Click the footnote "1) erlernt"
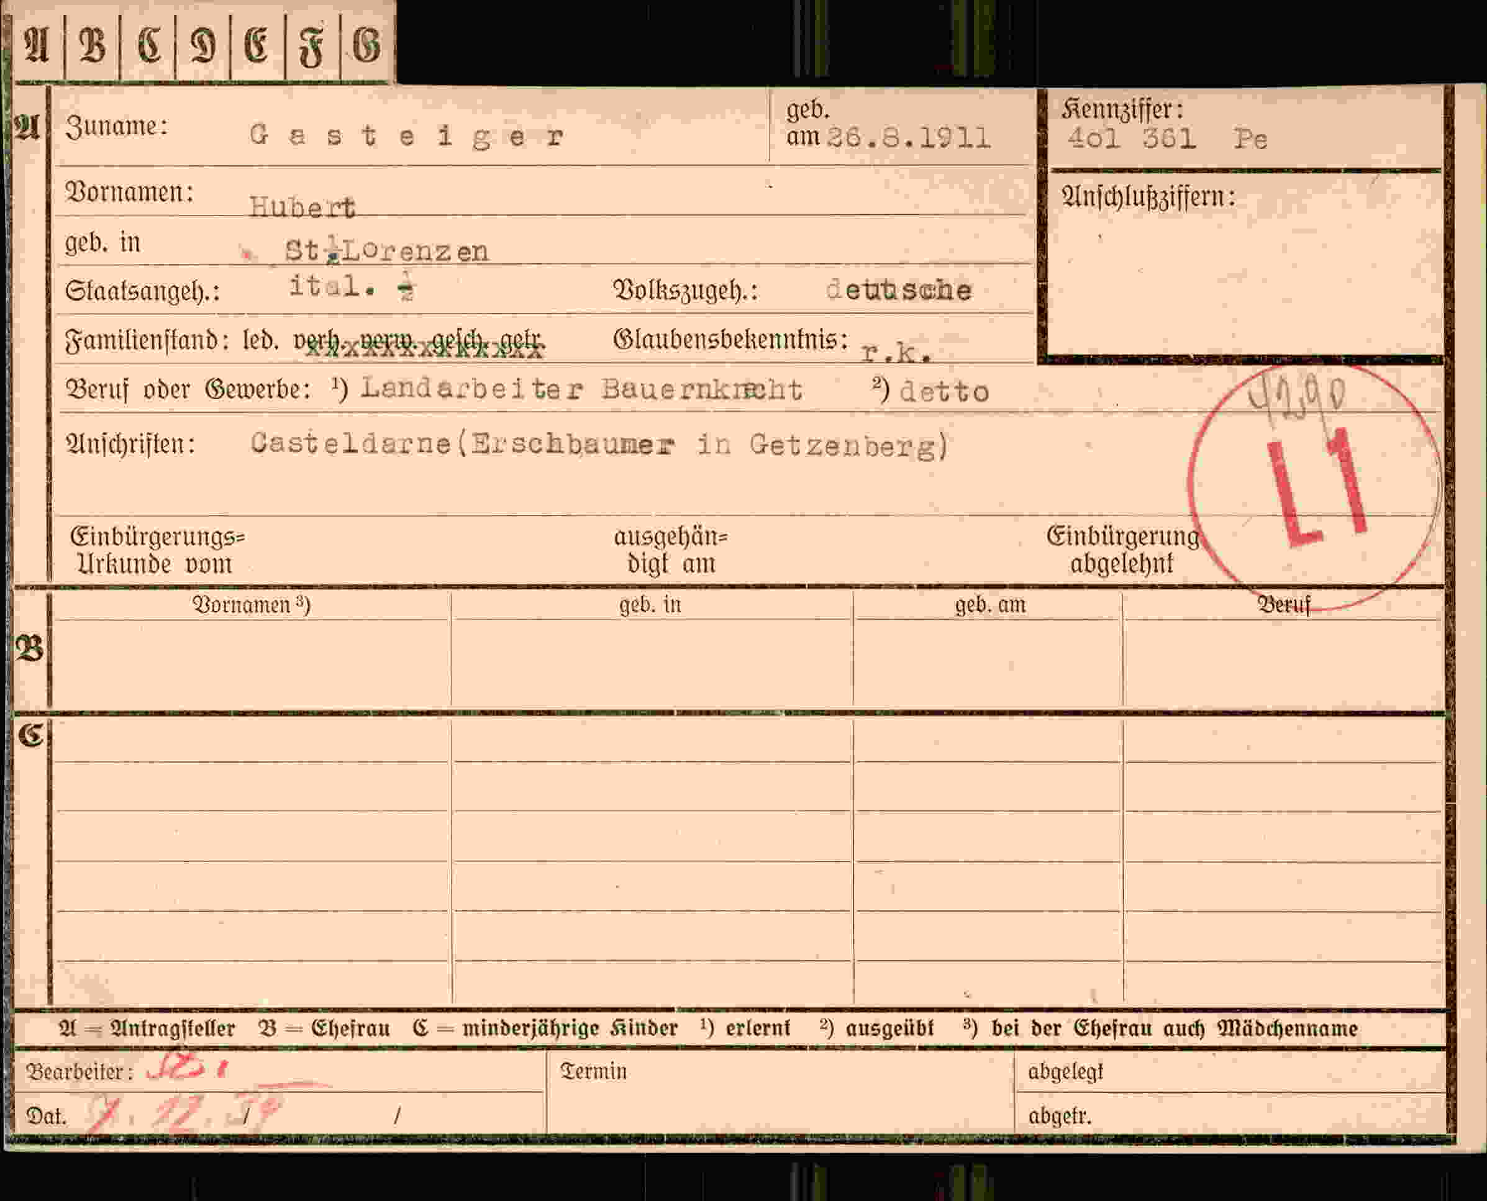Screen dimensions: 1487x1201 (745, 1029)
